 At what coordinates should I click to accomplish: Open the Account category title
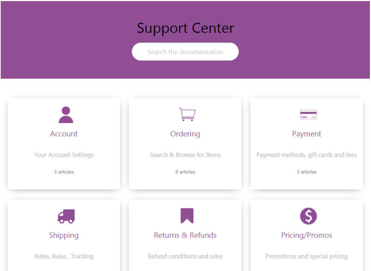tap(64, 134)
